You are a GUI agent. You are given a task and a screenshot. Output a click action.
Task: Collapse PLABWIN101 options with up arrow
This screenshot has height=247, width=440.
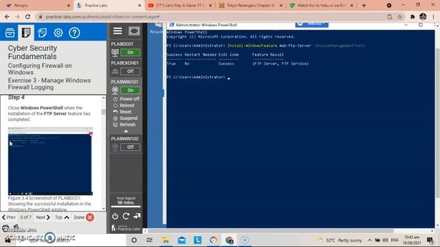(x=126, y=131)
